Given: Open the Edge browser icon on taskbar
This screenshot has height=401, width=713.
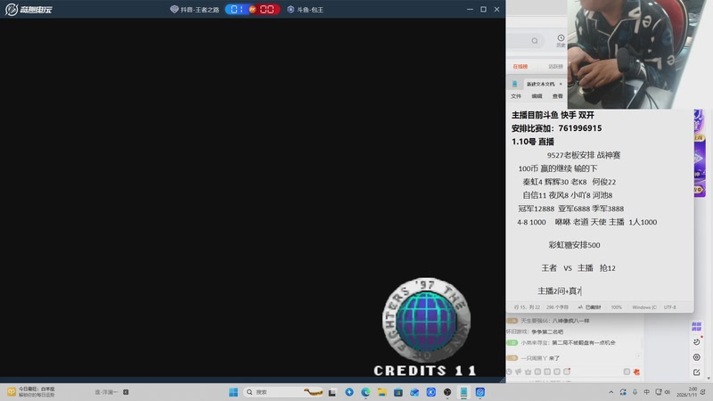Looking at the screenshot, I should [365, 392].
